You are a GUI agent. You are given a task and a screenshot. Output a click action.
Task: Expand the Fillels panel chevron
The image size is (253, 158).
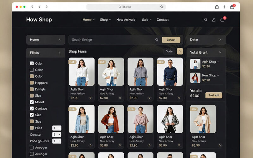[x=59, y=52]
